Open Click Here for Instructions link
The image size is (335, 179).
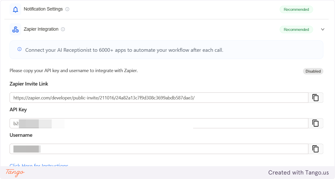coord(39,165)
